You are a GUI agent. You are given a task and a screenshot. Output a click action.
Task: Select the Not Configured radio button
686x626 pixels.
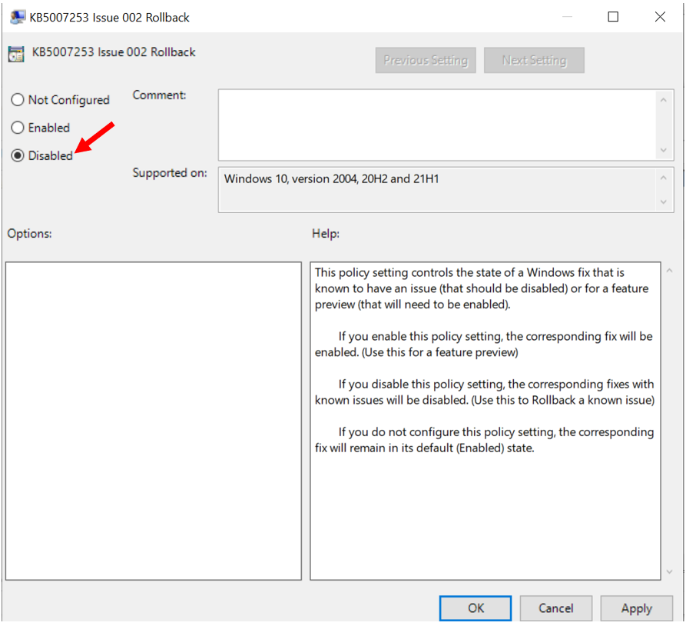tap(18, 100)
